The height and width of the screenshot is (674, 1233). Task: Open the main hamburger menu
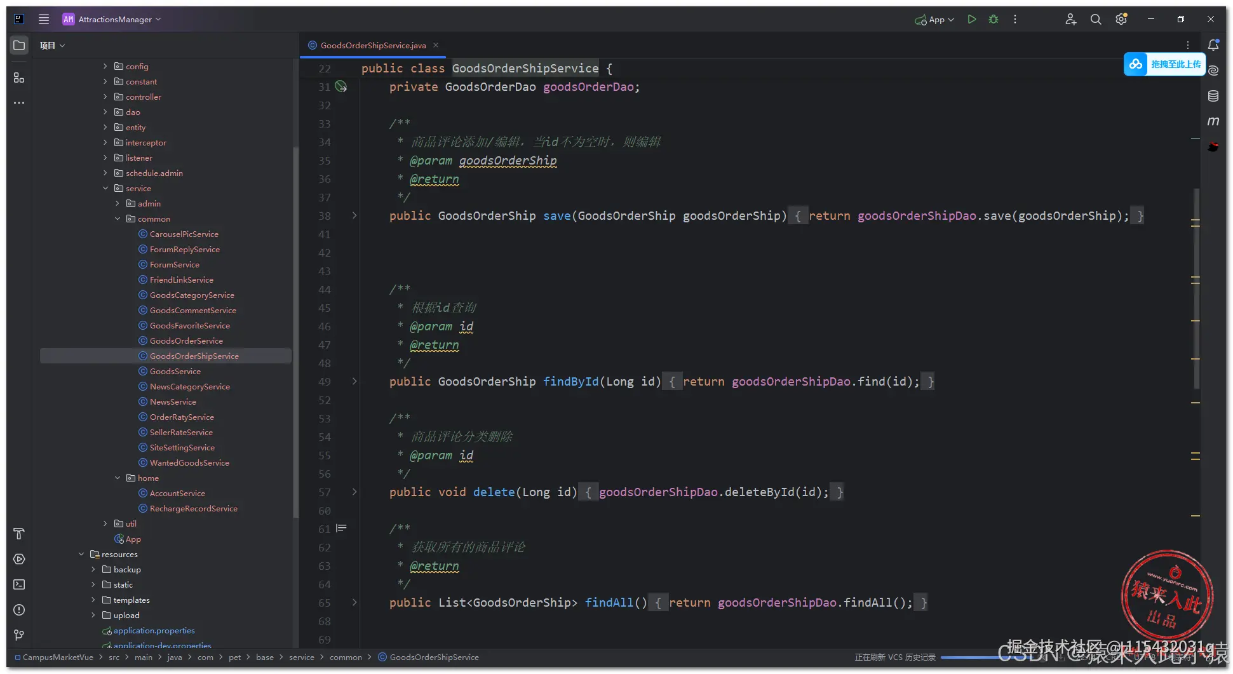pos(44,19)
